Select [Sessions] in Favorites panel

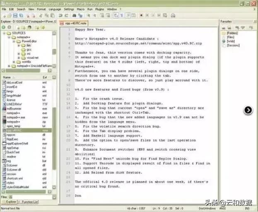pyautogui.click(x=231, y=45)
